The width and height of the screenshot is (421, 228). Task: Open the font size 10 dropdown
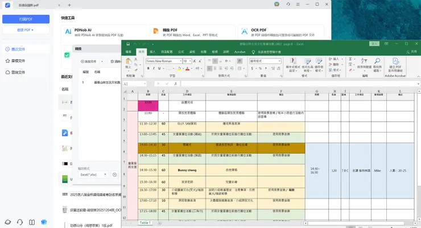point(190,61)
